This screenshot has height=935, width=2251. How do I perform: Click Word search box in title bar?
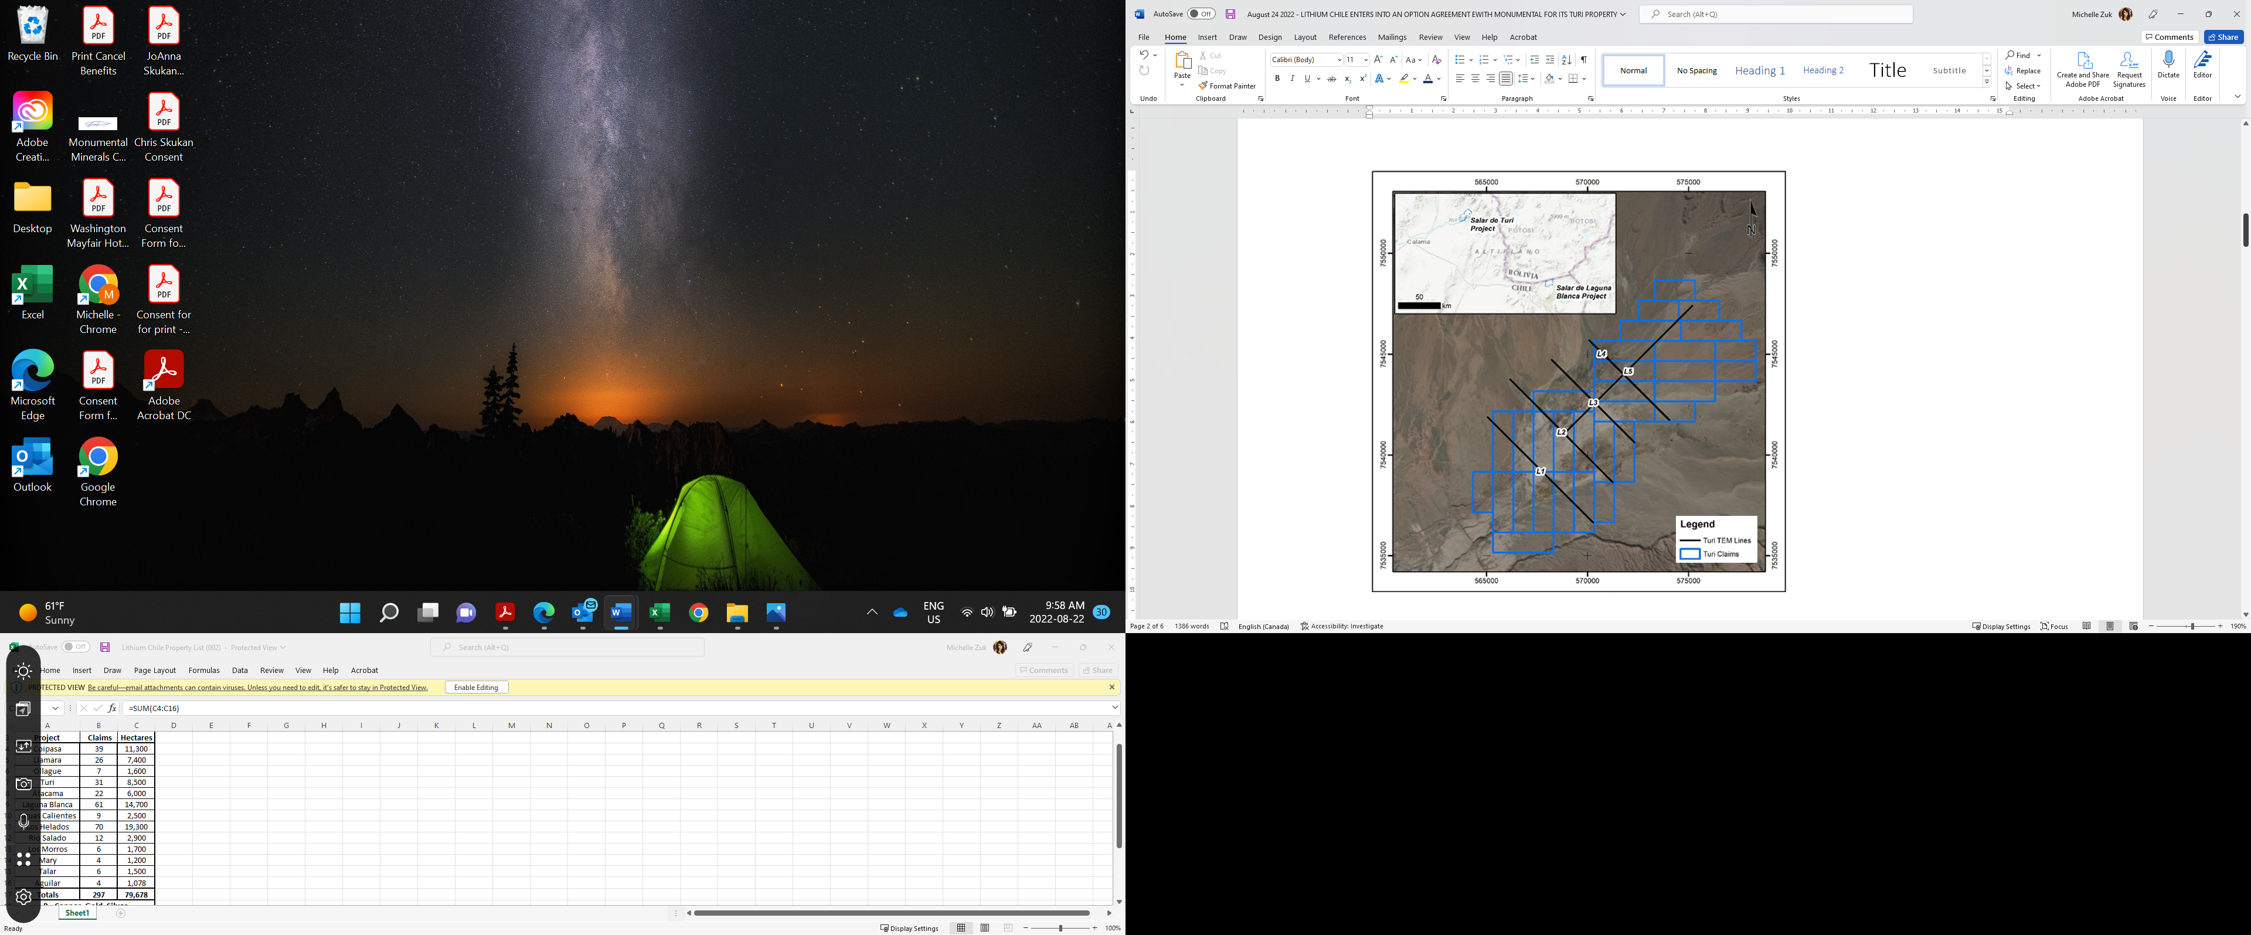[1776, 14]
